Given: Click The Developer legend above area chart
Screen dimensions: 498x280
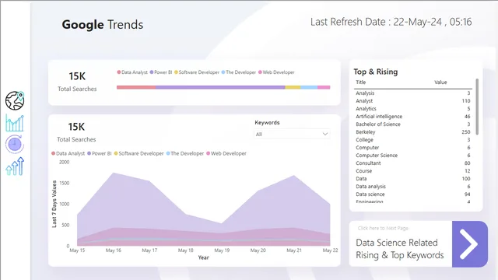Looking at the screenshot, I should pyautogui.click(x=185, y=153).
